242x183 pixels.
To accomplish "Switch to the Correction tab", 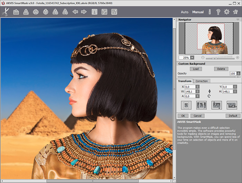I will [x=202, y=81].
